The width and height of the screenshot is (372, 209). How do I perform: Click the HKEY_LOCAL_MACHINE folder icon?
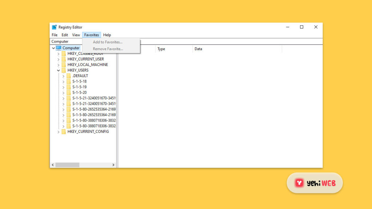pos(64,65)
